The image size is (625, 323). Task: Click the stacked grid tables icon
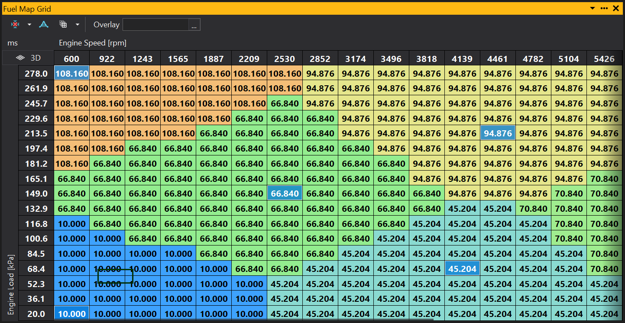[x=63, y=25]
